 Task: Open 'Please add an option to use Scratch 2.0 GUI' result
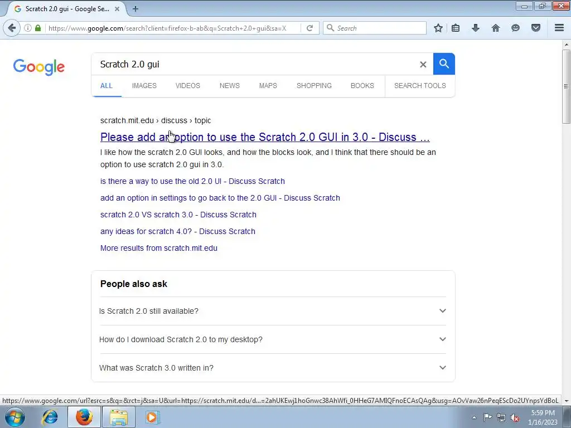pyautogui.click(x=265, y=137)
